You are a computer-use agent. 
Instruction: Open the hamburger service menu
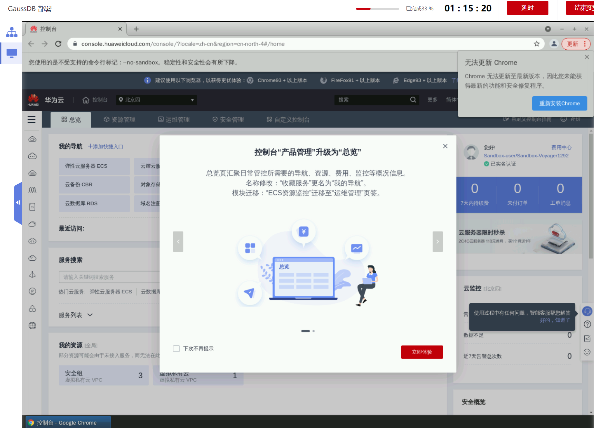[31, 119]
